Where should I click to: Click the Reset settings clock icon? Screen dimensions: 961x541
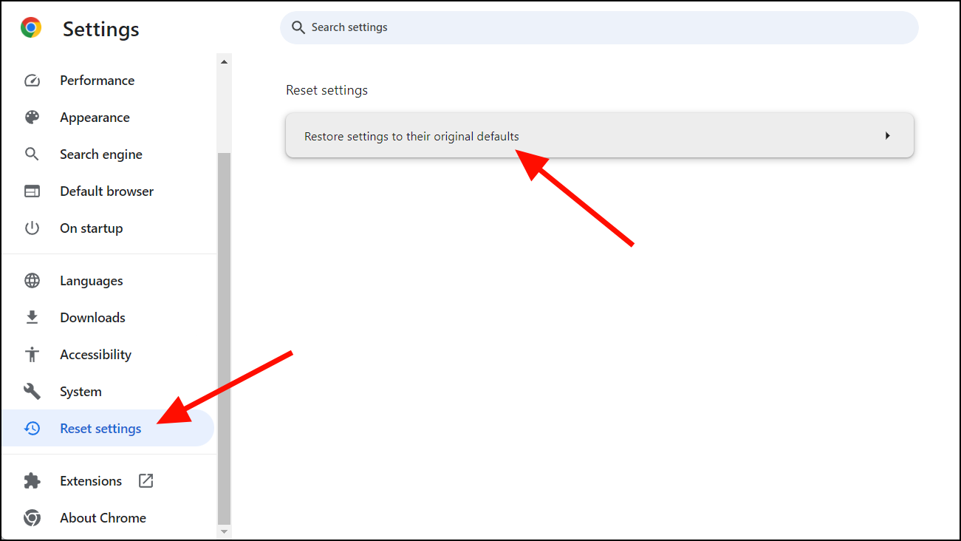click(x=33, y=428)
